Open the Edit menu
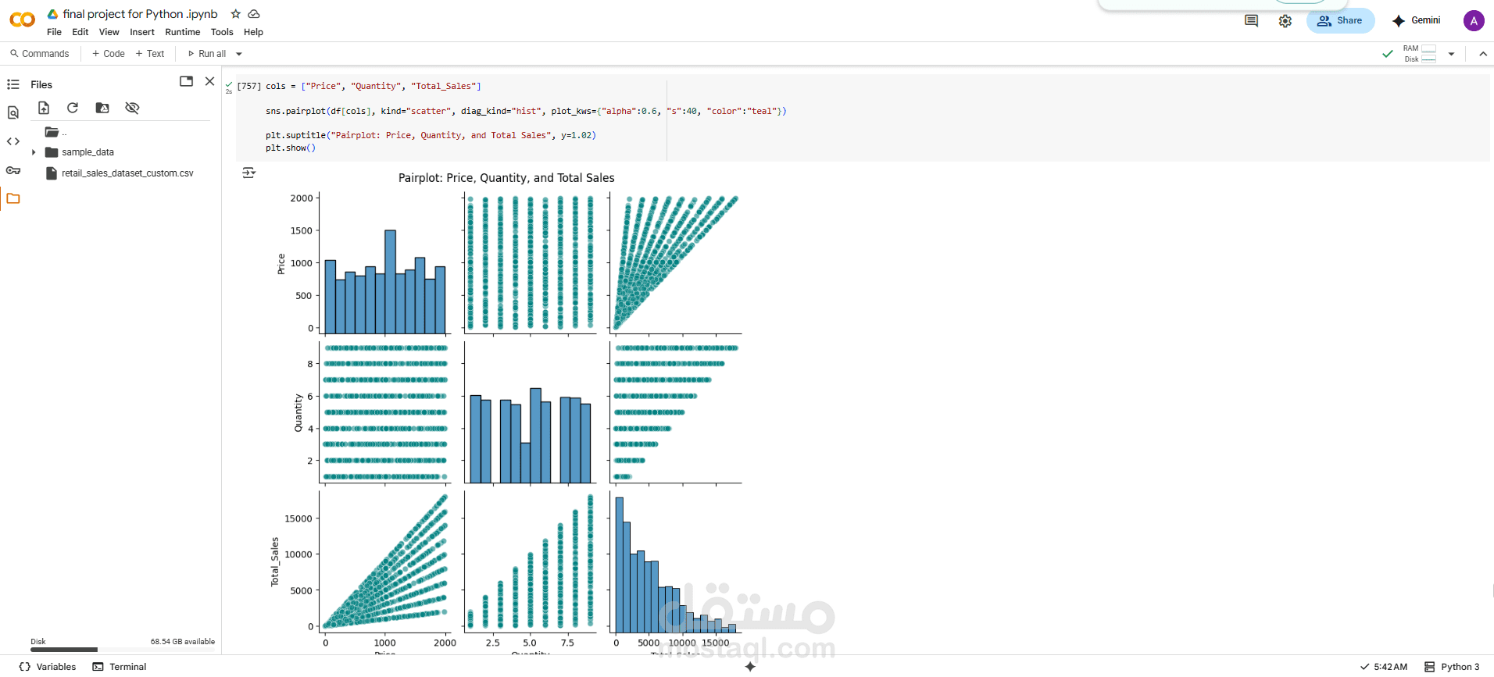Viewport: 1494px width, 677px height. (x=80, y=32)
